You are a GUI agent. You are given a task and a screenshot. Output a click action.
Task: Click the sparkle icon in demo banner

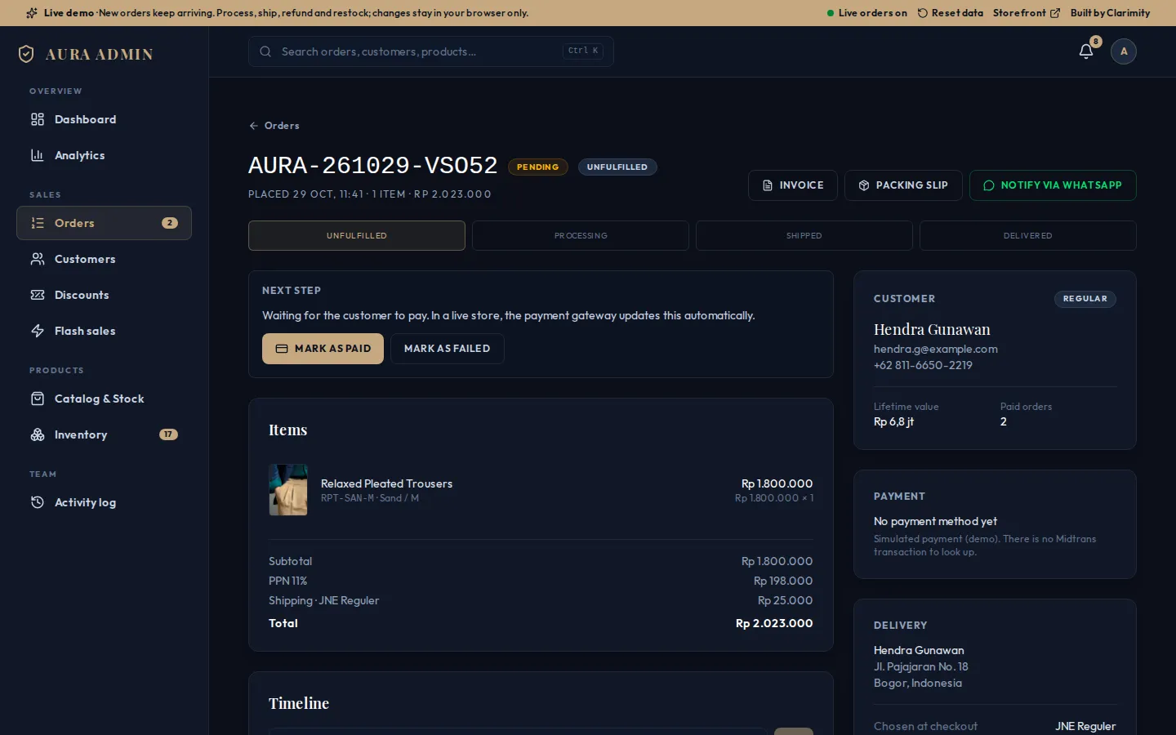[32, 13]
